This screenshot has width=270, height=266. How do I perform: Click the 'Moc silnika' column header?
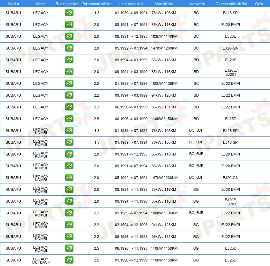click(x=164, y=4)
